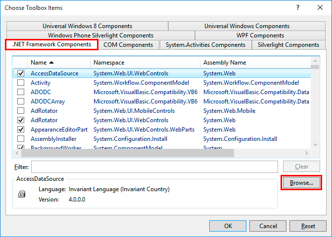Click the Clear filter button
The height and width of the screenshot is (237, 332).
[x=301, y=167]
